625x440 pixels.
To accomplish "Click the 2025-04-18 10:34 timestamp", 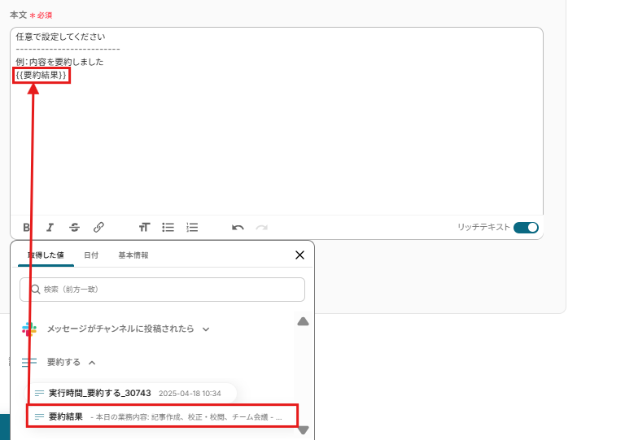I will pos(190,394).
